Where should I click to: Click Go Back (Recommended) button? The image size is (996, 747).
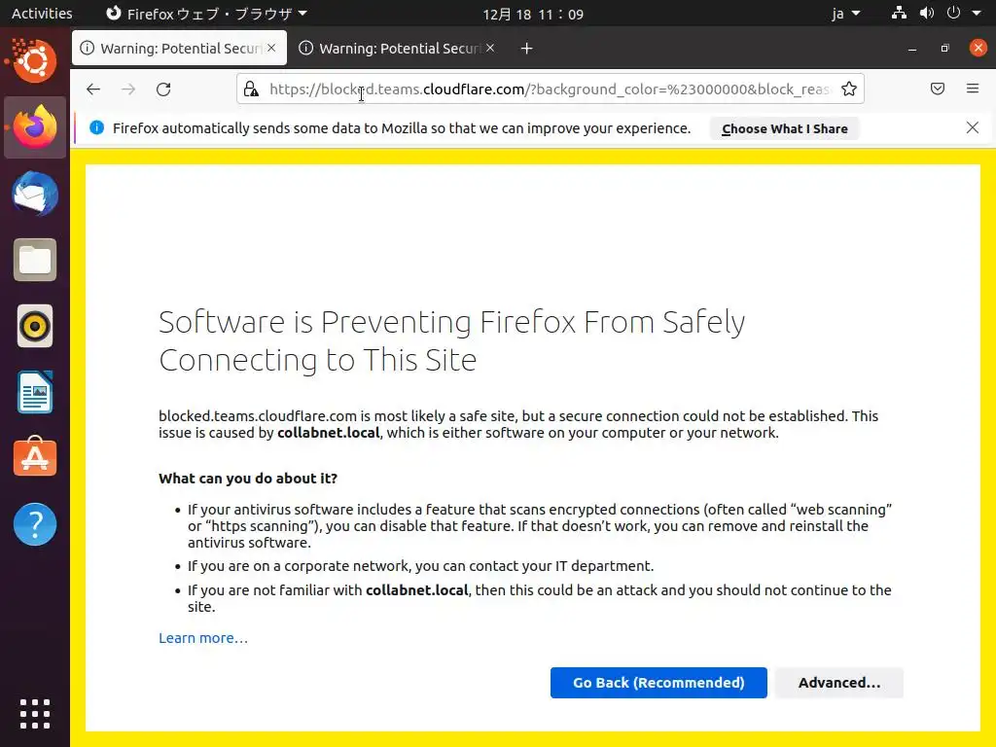[x=658, y=683]
